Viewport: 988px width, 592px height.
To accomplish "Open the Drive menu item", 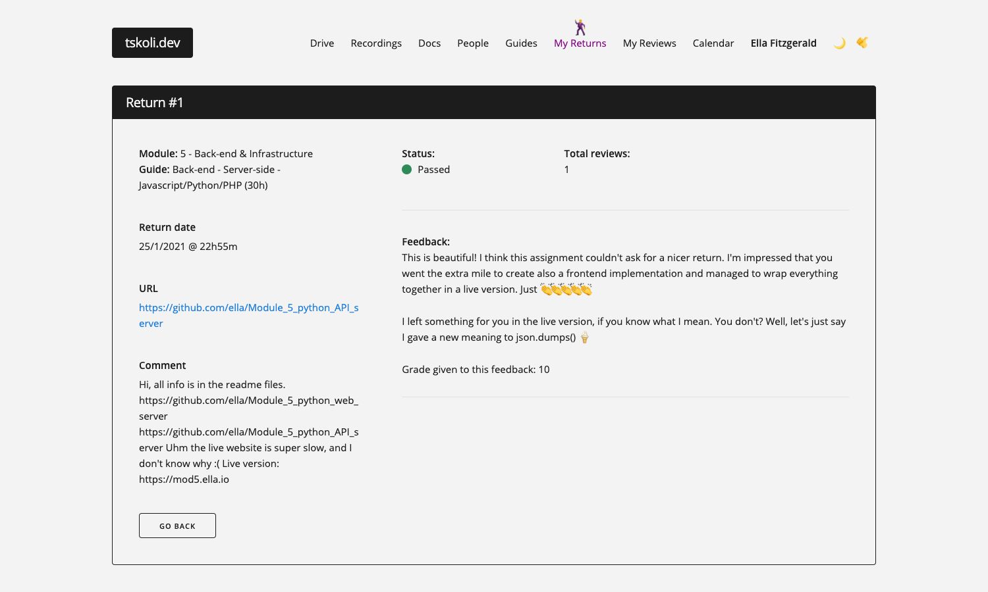I will [322, 43].
